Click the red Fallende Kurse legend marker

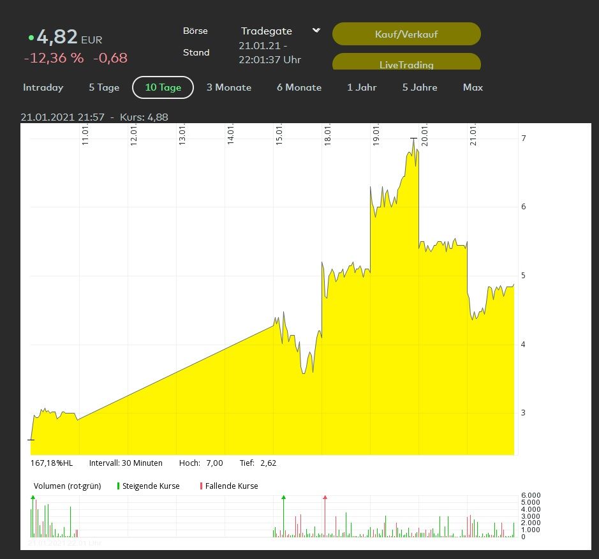[x=202, y=486]
